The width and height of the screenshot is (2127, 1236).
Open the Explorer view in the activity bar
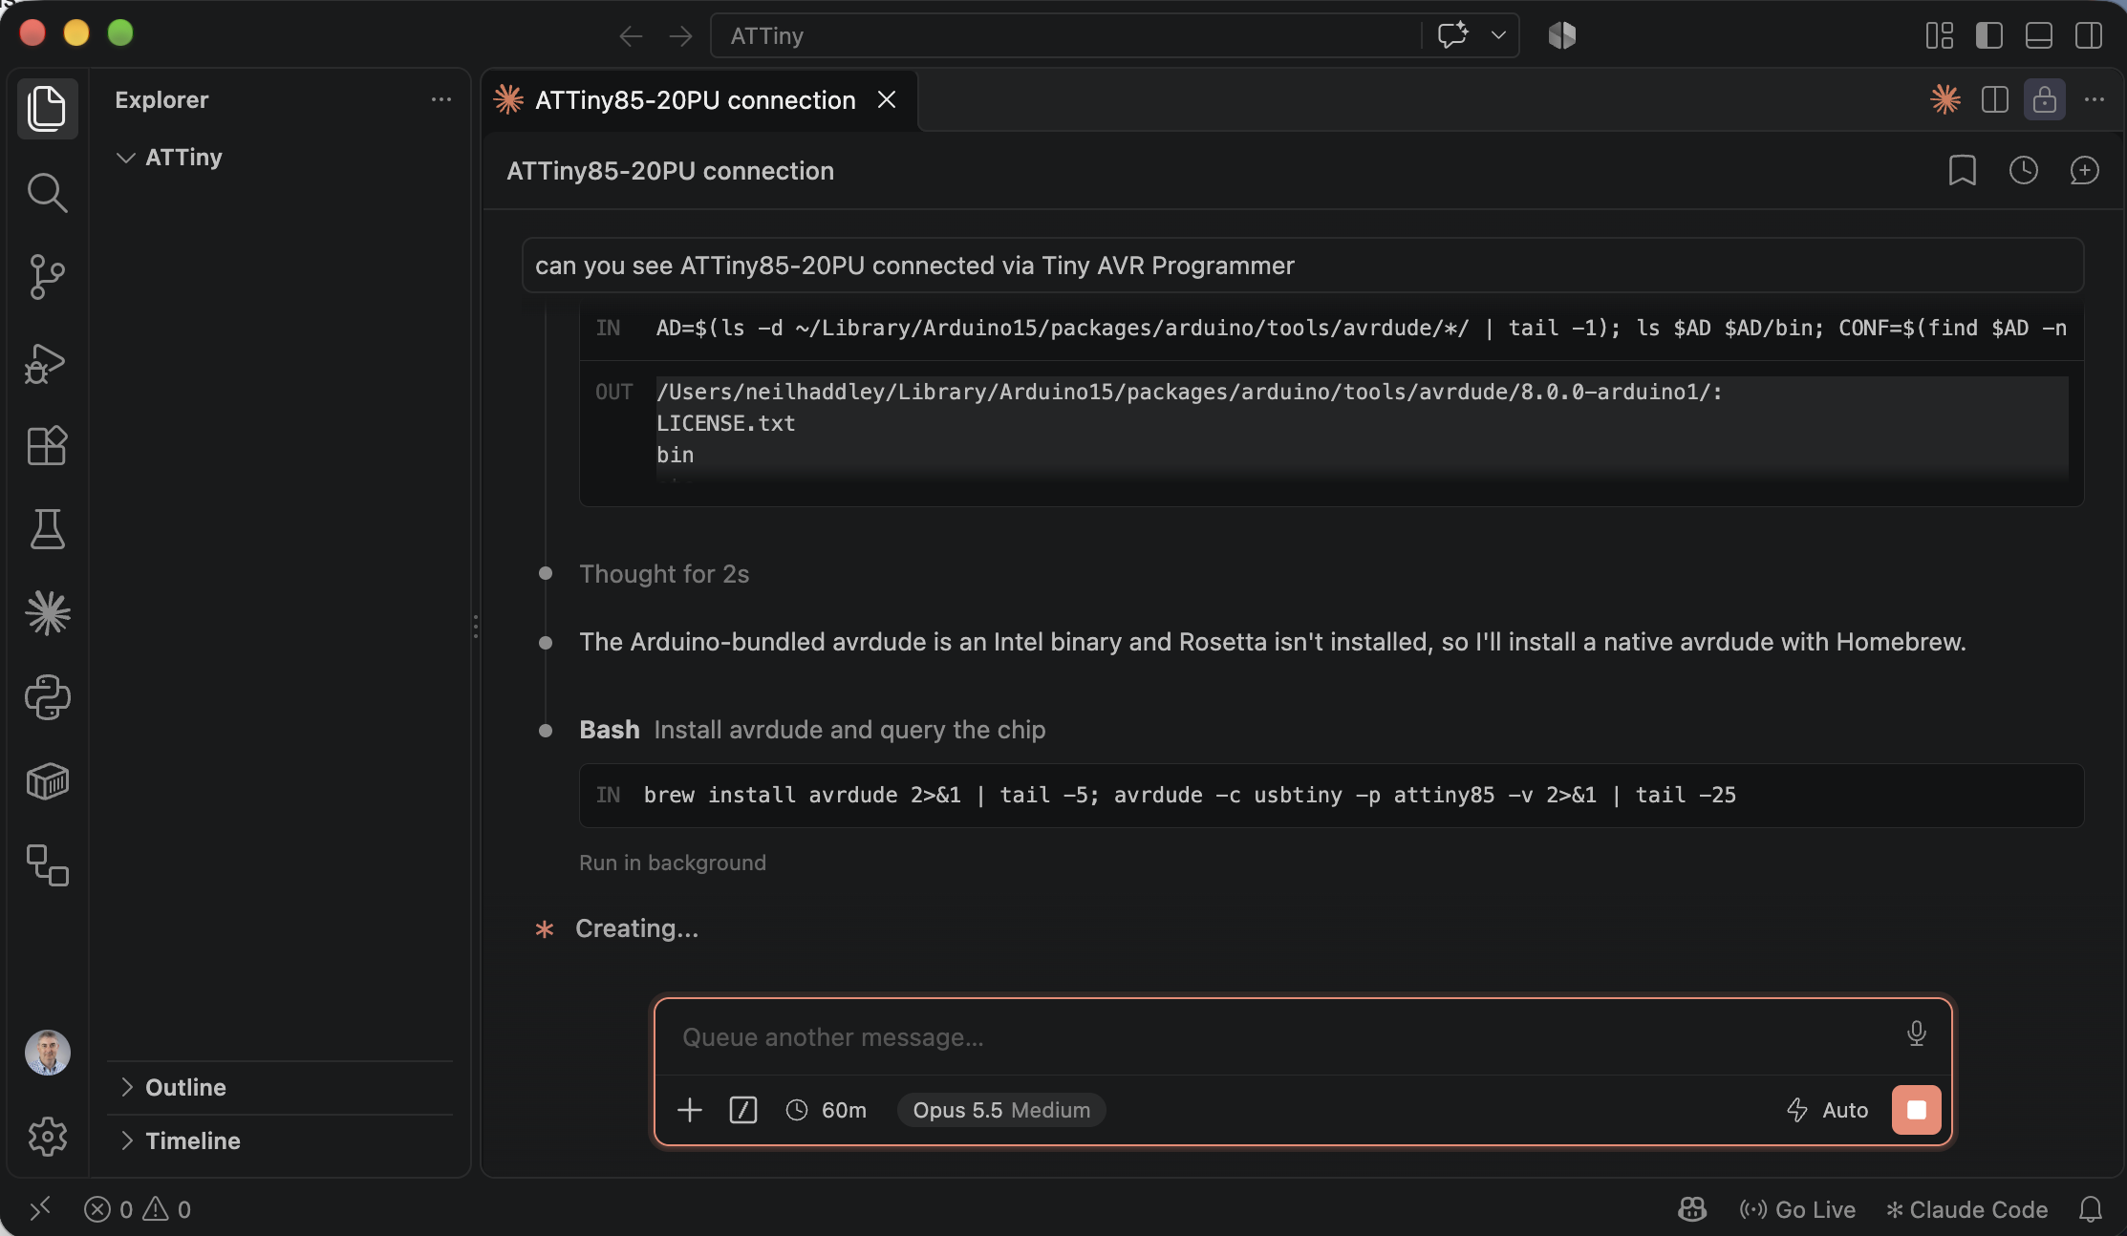47,108
